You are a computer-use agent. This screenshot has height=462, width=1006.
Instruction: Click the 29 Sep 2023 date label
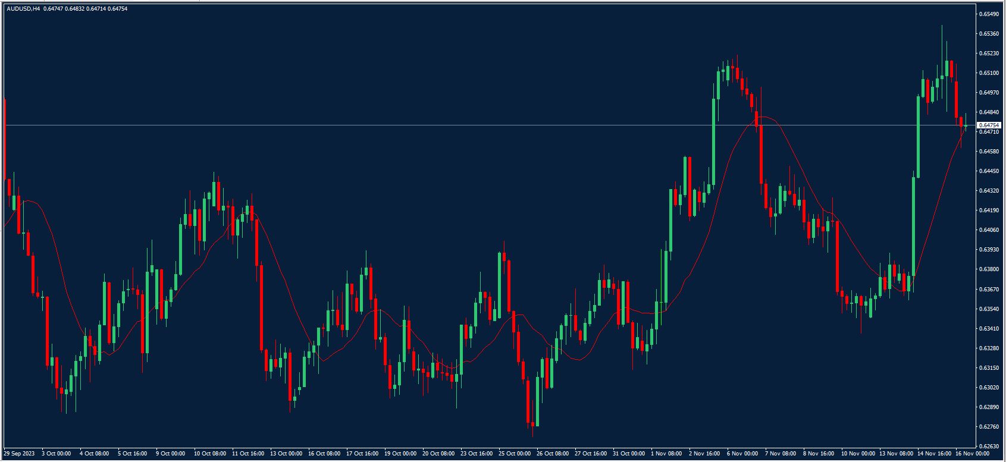19,454
